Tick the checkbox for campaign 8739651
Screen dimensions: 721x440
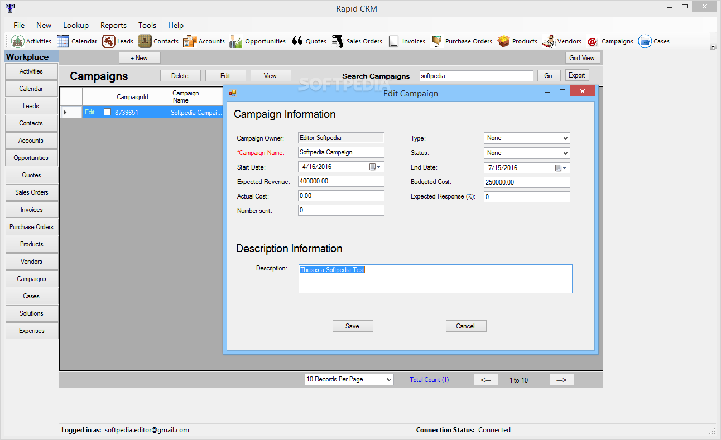pyautogui.click(x=108, y=112)
